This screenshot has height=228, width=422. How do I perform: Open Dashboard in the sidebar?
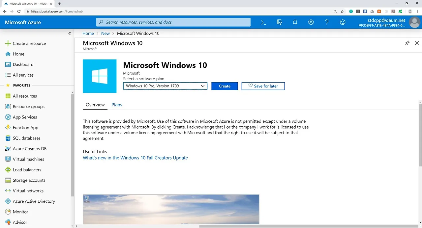tap(19, 64)
